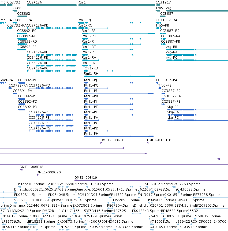Click transcript Rtnl1-RE
The width and height of the screenshot is (228, 231).
click(89, 47)
